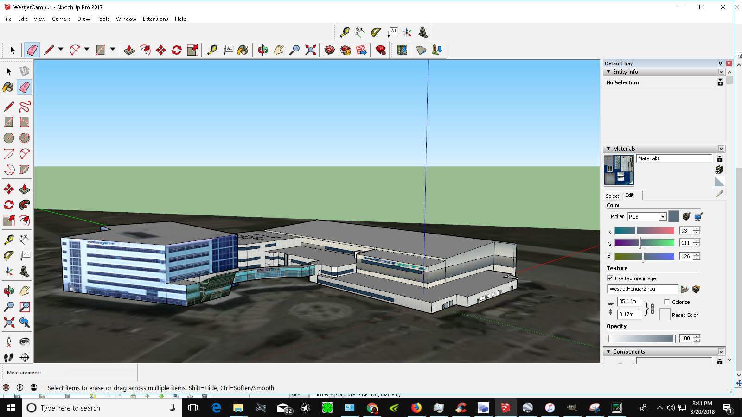The height and width of the screenshot is (417, 742).
Task: Select the Pan tool
Action: 278,50
